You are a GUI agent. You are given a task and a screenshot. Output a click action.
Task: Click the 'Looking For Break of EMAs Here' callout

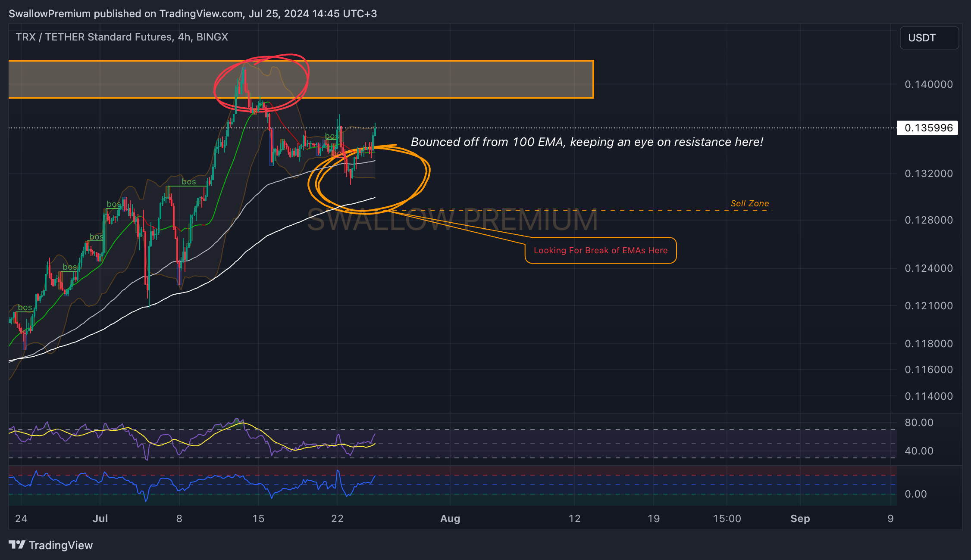click(x=601, y=250)
